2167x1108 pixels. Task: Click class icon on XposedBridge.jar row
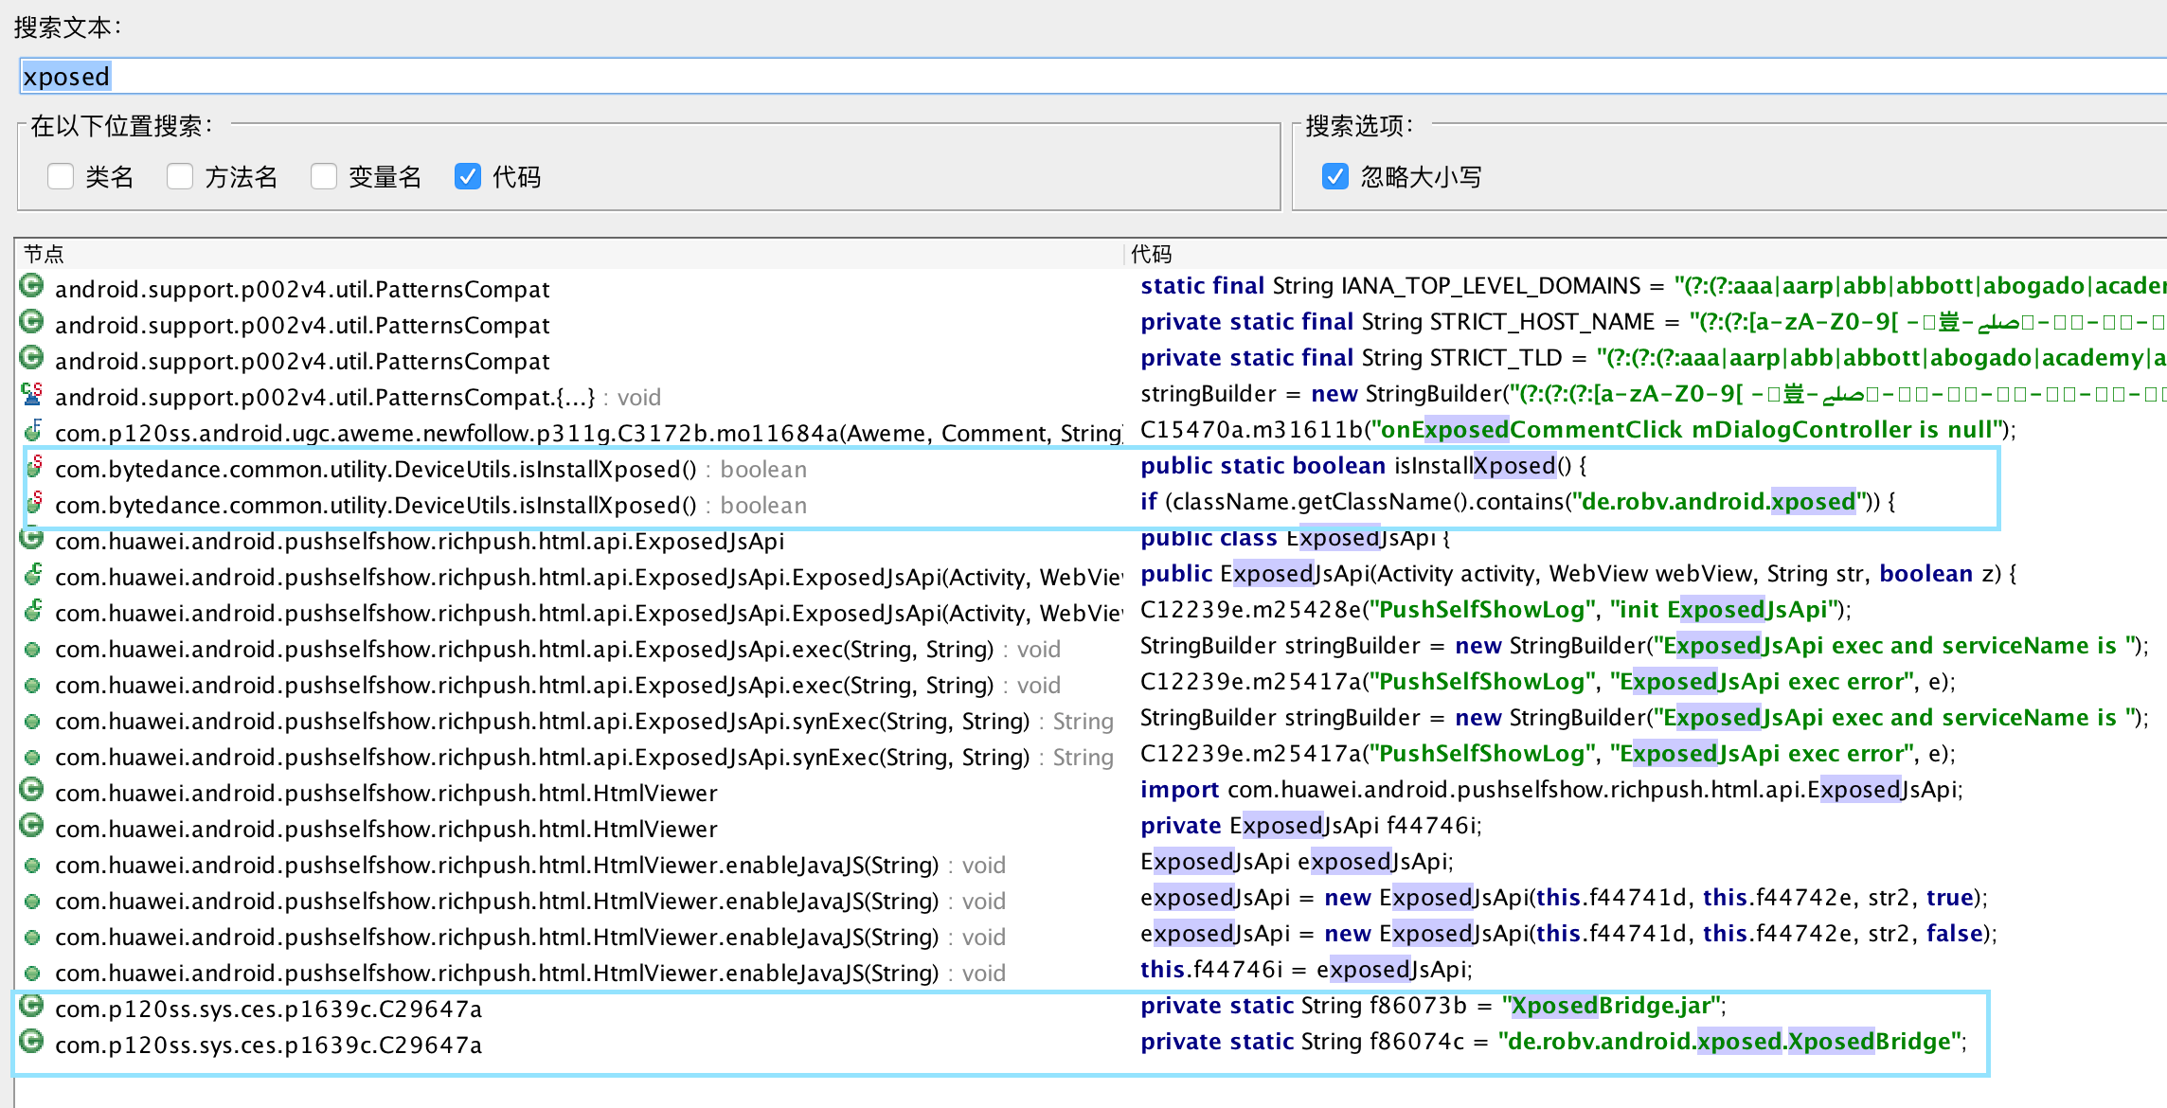(x=32, y=1006)
